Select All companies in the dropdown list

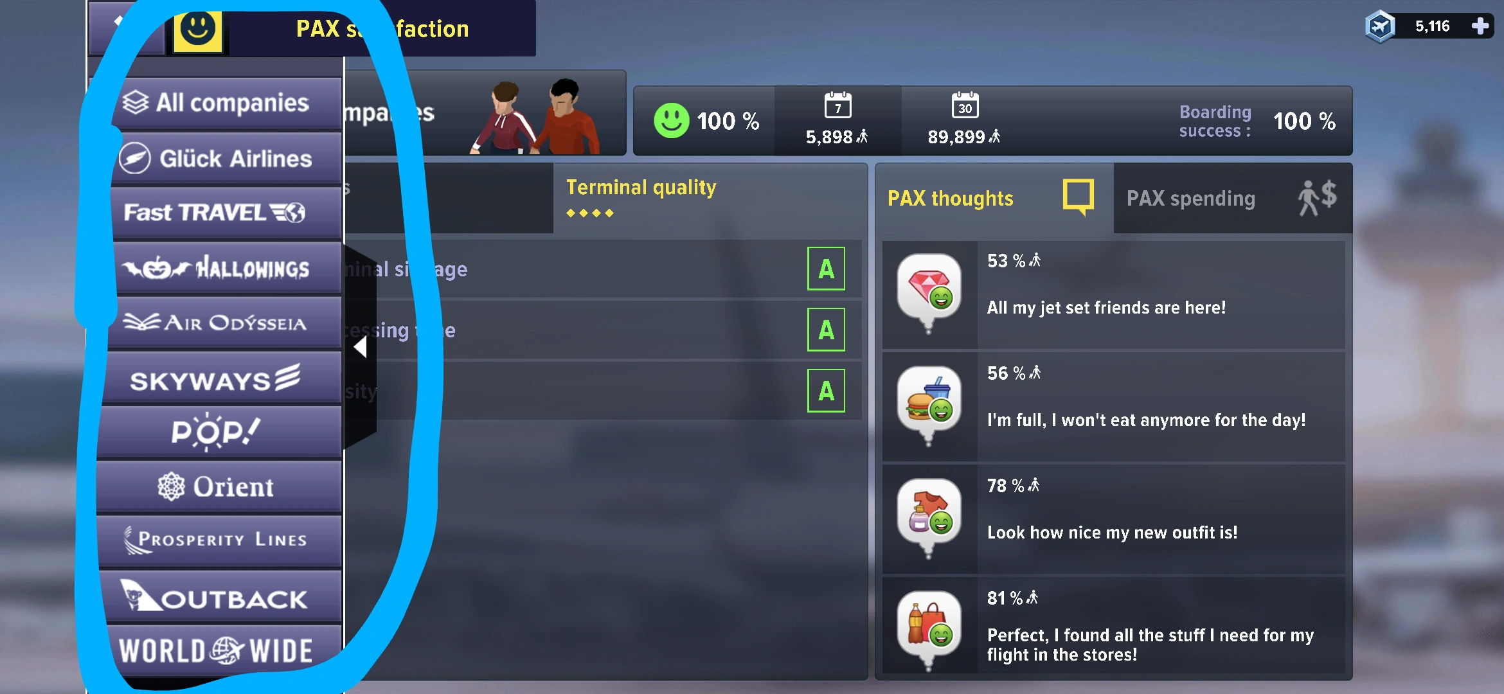click(226, 103)
